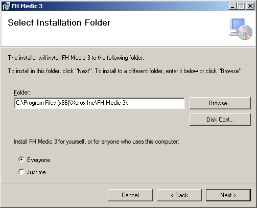Click the "FH Medic 3" title bar text
Image resolution: width=257 pixels, height=208 pixels.
[27, 6]
